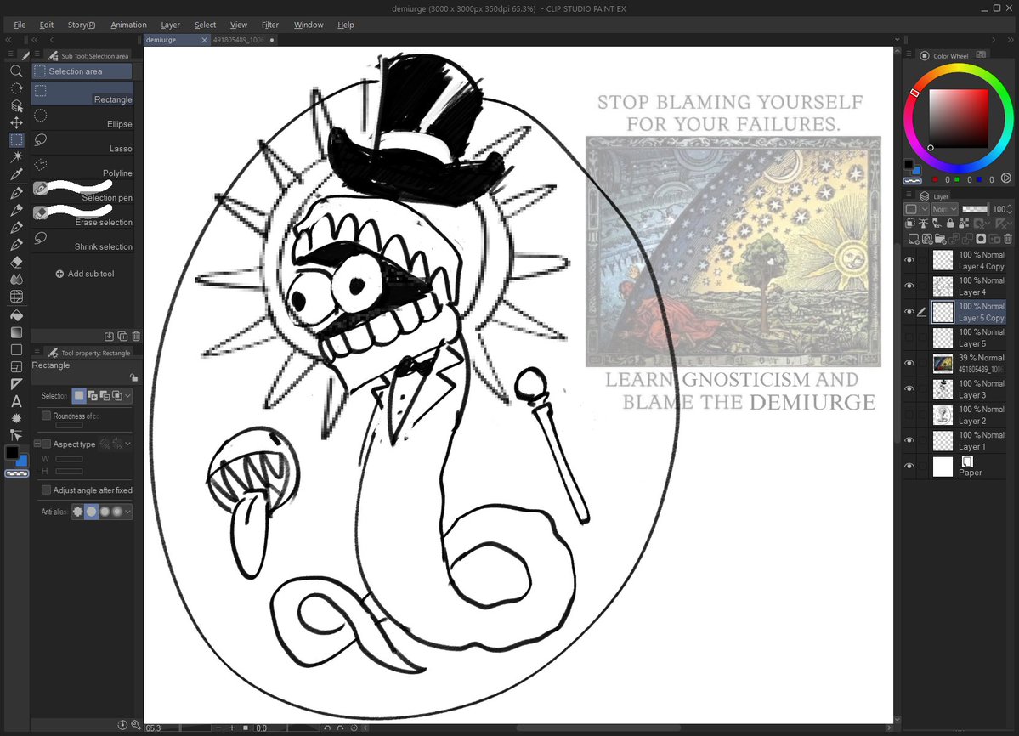Select the Eraser tool in toolbar

point(16,262)
